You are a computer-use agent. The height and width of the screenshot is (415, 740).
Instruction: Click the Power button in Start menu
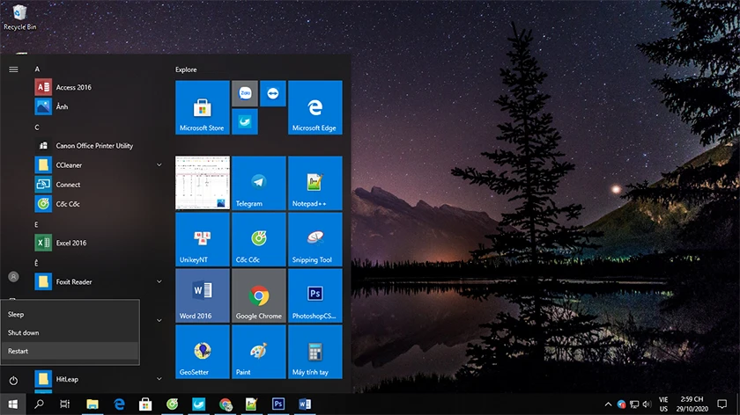13,380
